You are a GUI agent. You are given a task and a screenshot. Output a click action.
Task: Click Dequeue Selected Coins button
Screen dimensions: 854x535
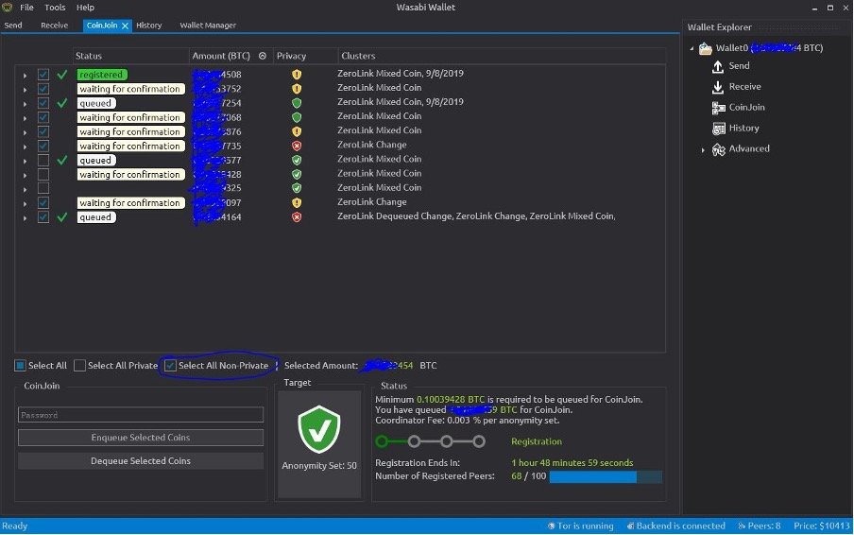141,461
